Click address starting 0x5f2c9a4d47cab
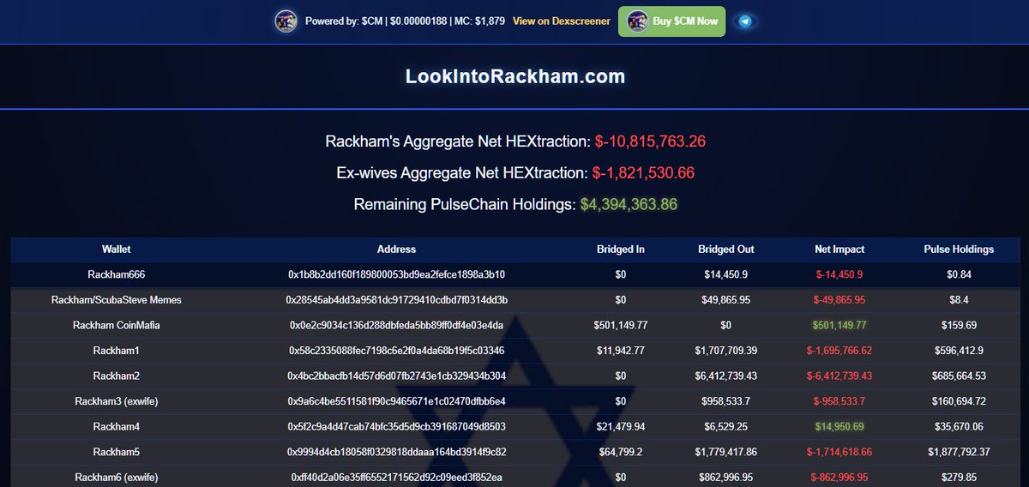 point(396,427)
